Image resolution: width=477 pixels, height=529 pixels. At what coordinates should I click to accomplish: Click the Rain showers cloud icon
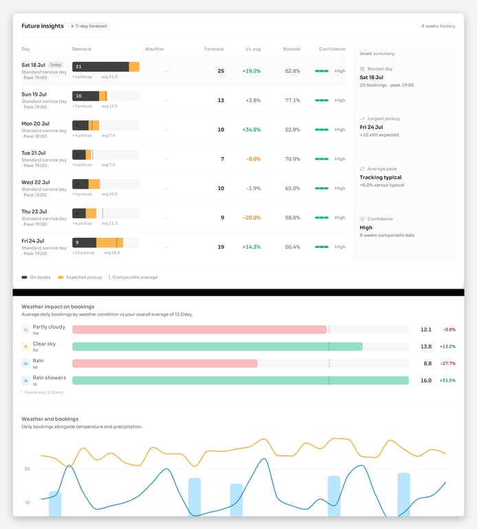25,380
